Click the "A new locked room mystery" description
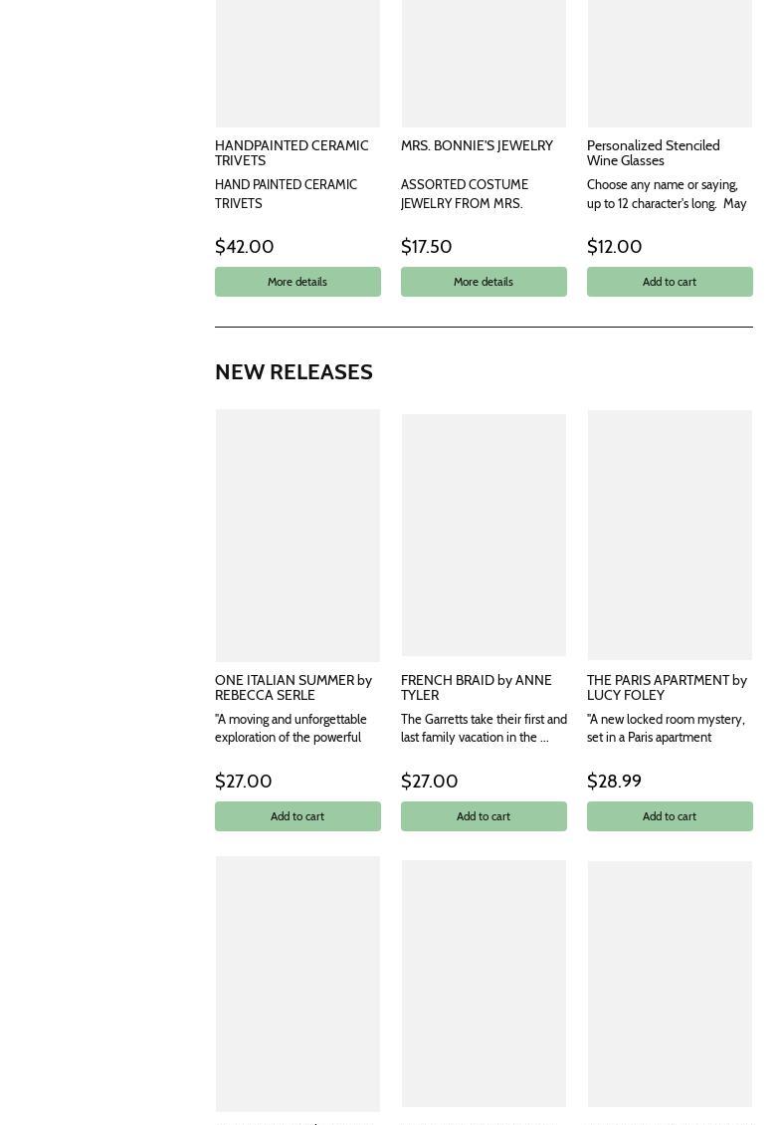The image size is (781, 1125). click(x=666, y=728)
